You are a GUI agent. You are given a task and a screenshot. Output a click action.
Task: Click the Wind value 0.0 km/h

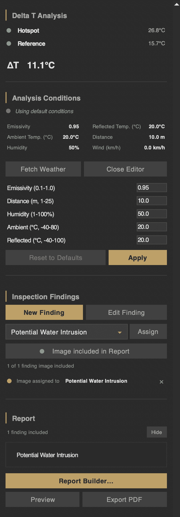tap(155, 148)
